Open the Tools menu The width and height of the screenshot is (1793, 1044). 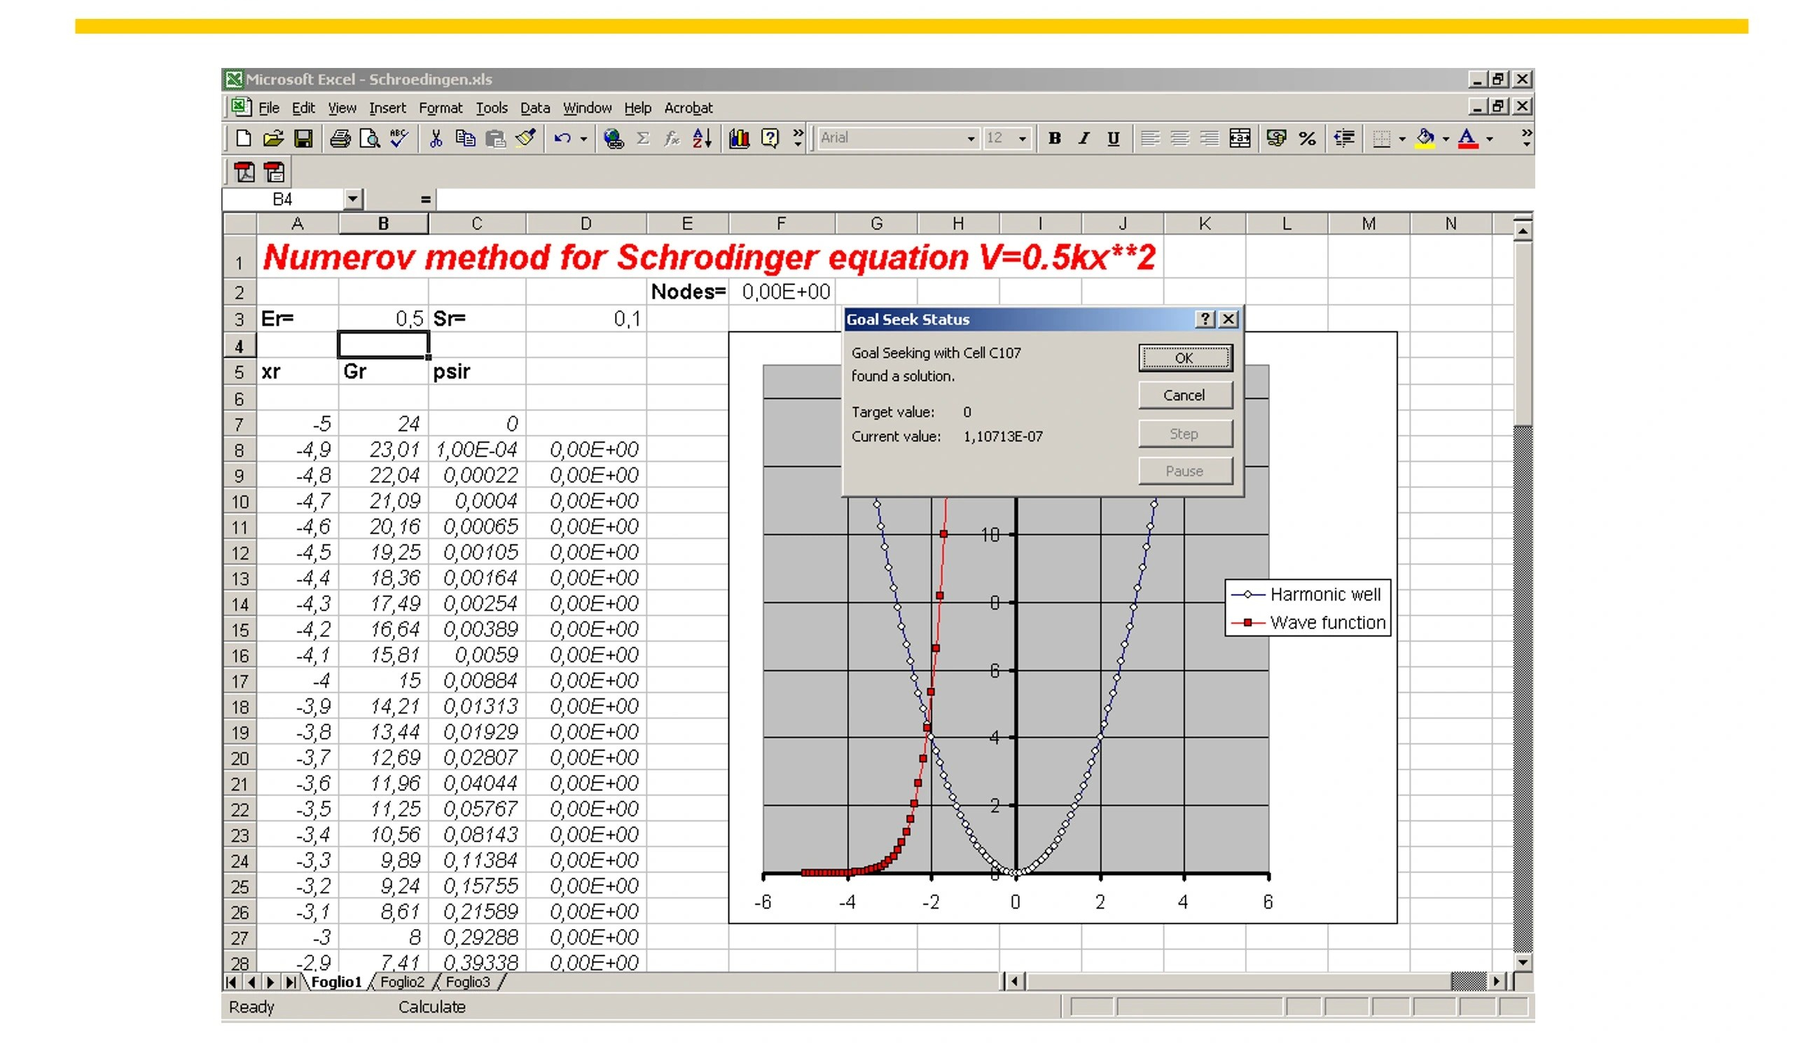point(491,108)
